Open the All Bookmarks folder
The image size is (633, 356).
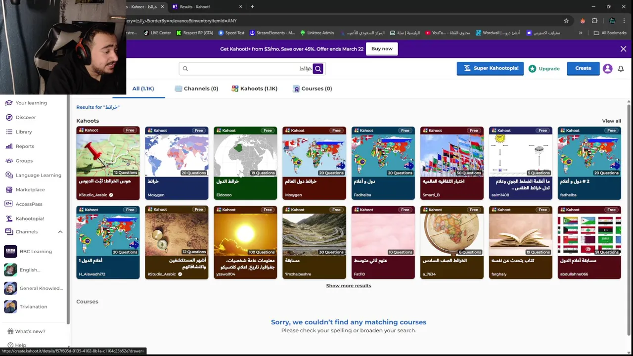click(x=610, y=33)
